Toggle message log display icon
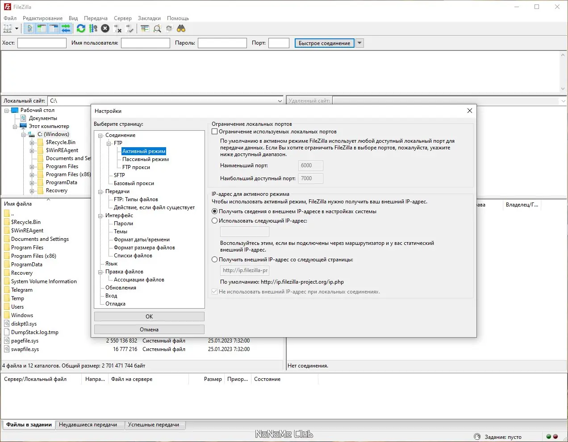Image resolution: width=568 pixels, height=442 pixels. click(29, 29)
